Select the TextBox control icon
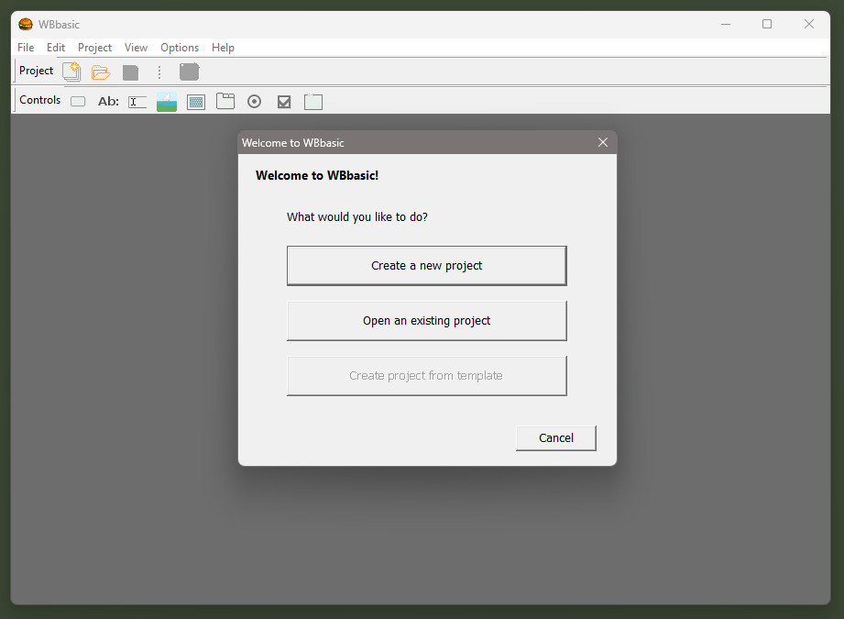Image resolution: width=844 pixels, height=619 pixels. coord(137,101)
